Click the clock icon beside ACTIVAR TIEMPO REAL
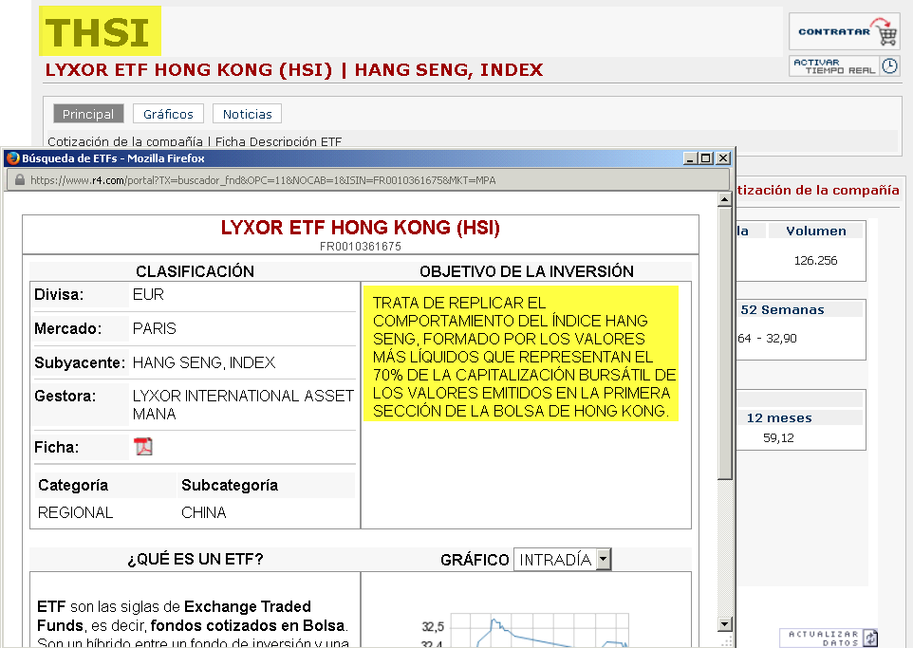 click(889, 65)
